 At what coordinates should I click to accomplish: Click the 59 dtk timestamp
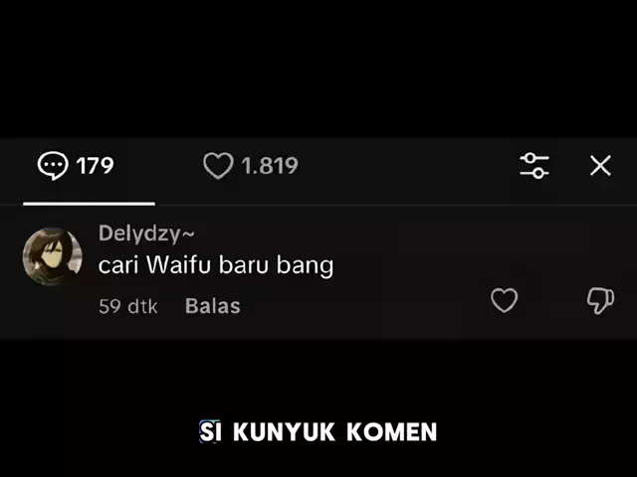pos(128,307)
